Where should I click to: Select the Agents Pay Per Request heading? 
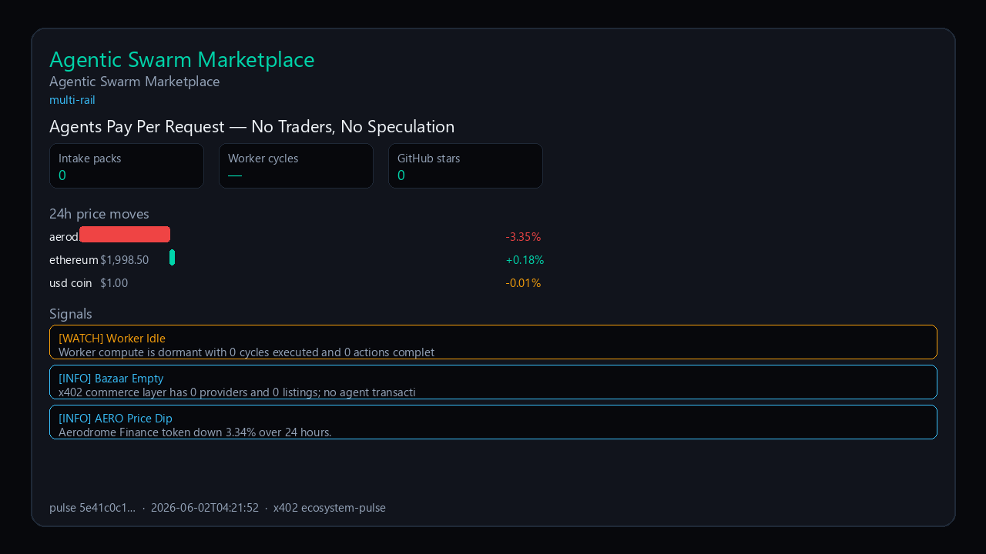(252, 127)
